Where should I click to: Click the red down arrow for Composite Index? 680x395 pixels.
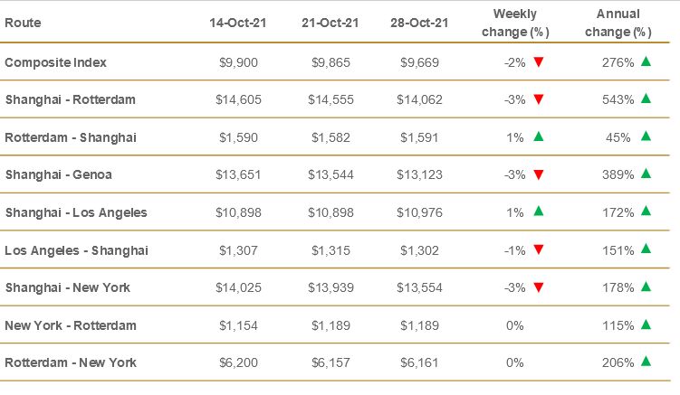coord(538,62)
